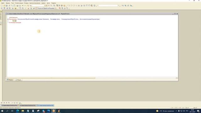Click the Save toolbar icon
The width and height of the screenshot is (201, 113).
[x=7, y=6]
